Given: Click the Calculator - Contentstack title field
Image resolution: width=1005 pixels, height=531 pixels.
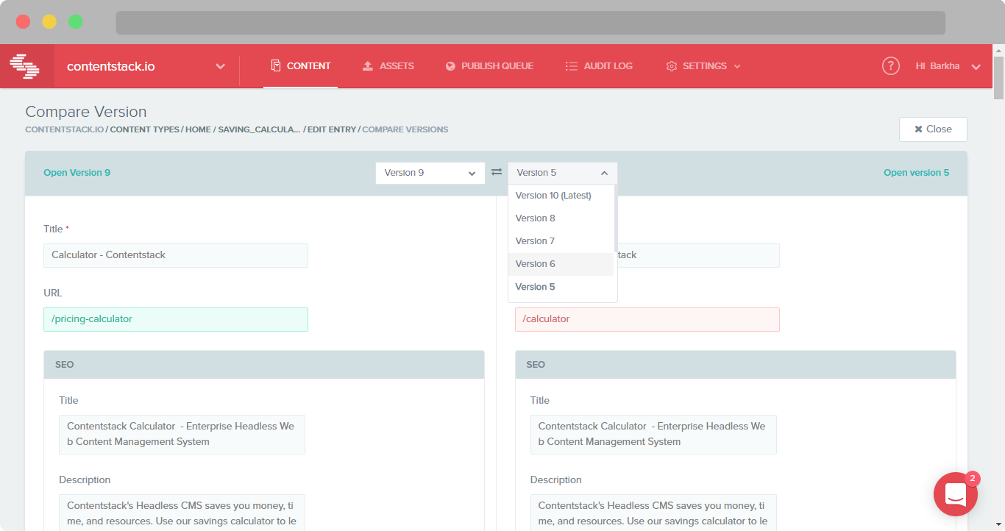Looking at the screenshot, I should [176, 255].
